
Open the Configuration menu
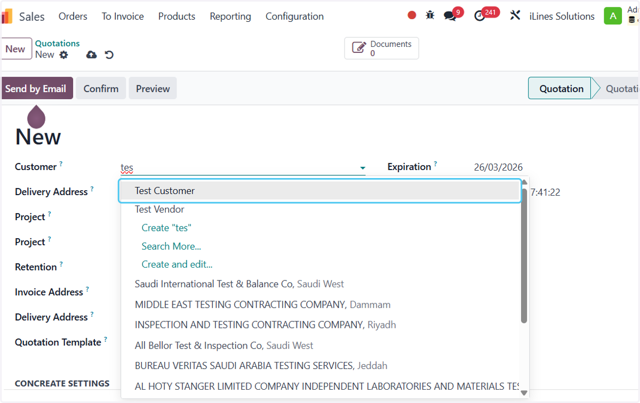point(294,17)
